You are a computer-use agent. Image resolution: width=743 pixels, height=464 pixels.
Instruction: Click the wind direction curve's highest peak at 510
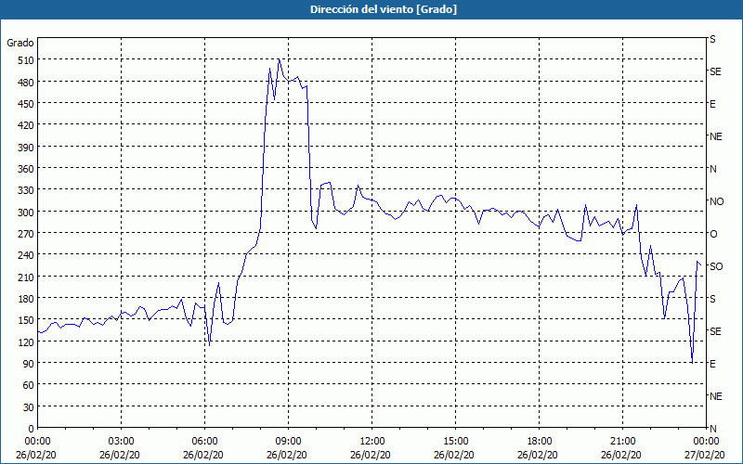point(280,59)
